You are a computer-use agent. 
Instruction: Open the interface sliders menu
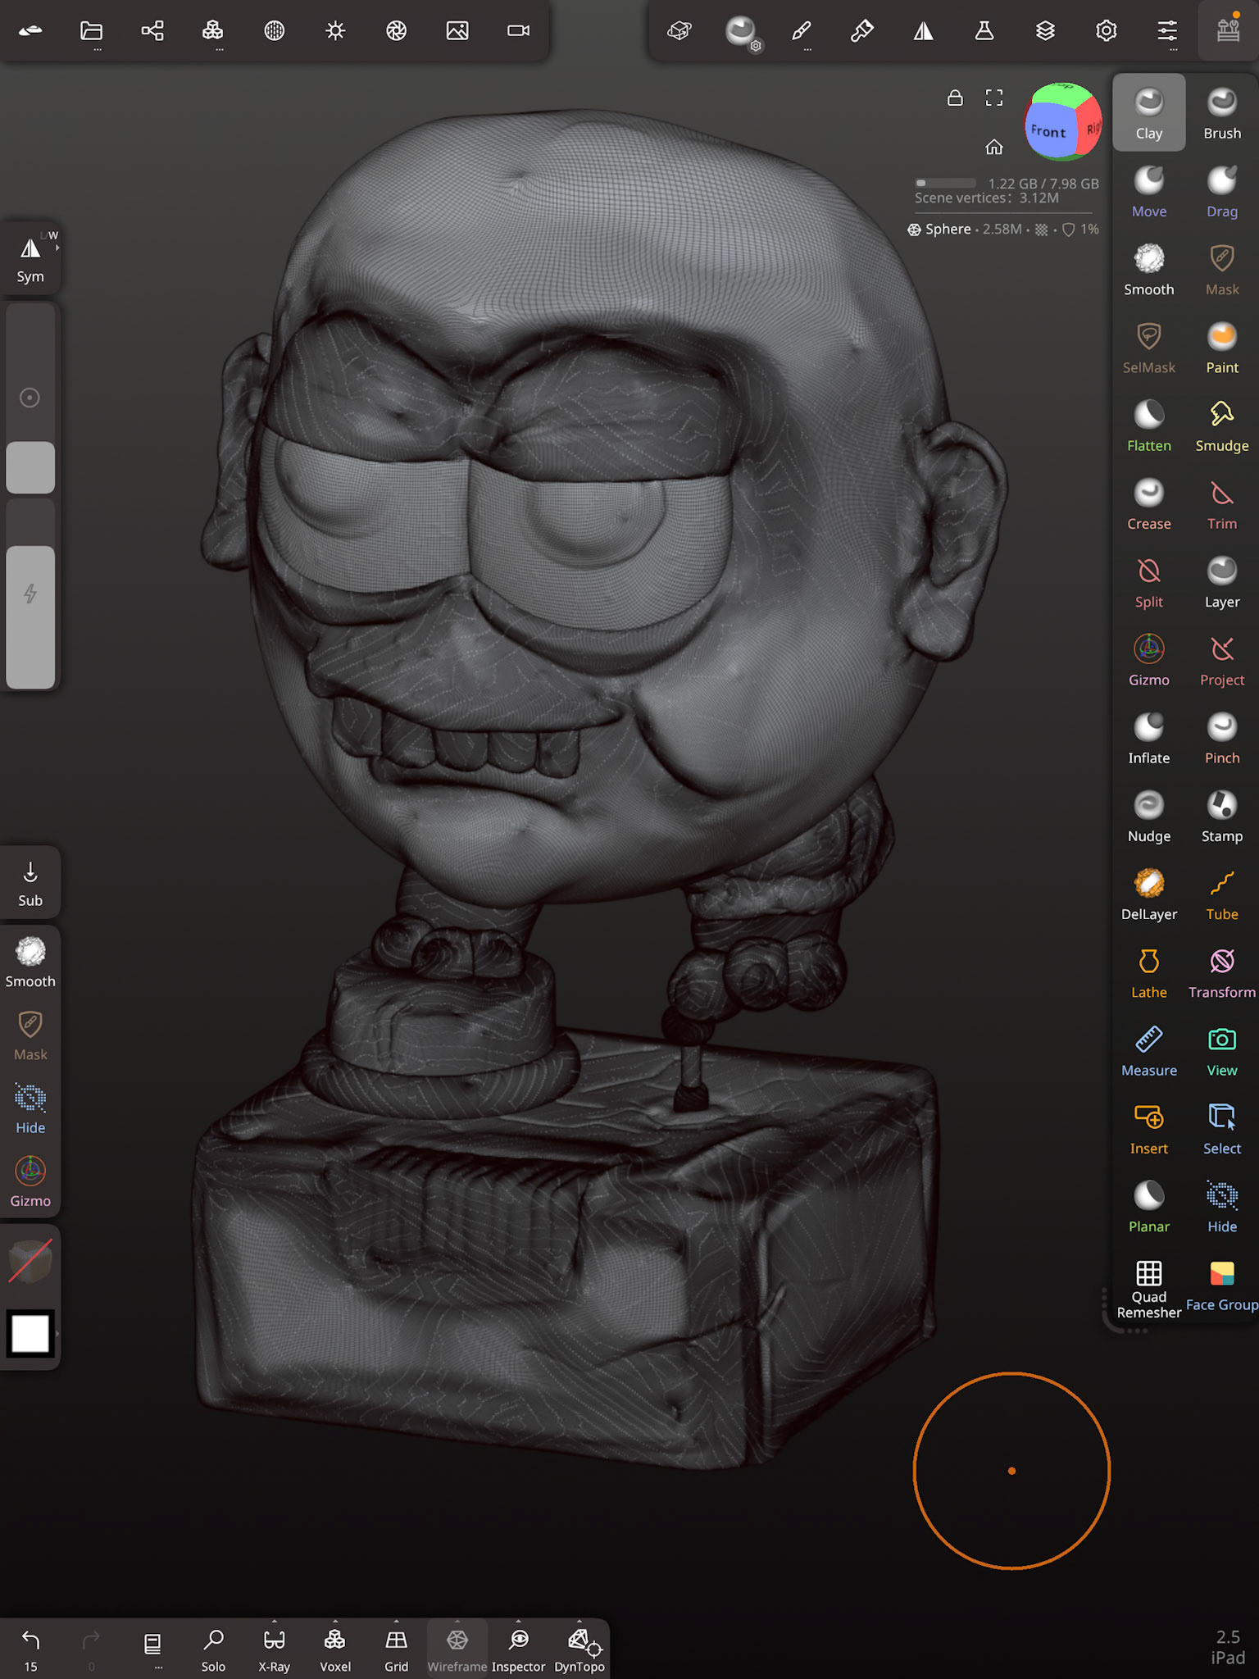[1167, 31]
